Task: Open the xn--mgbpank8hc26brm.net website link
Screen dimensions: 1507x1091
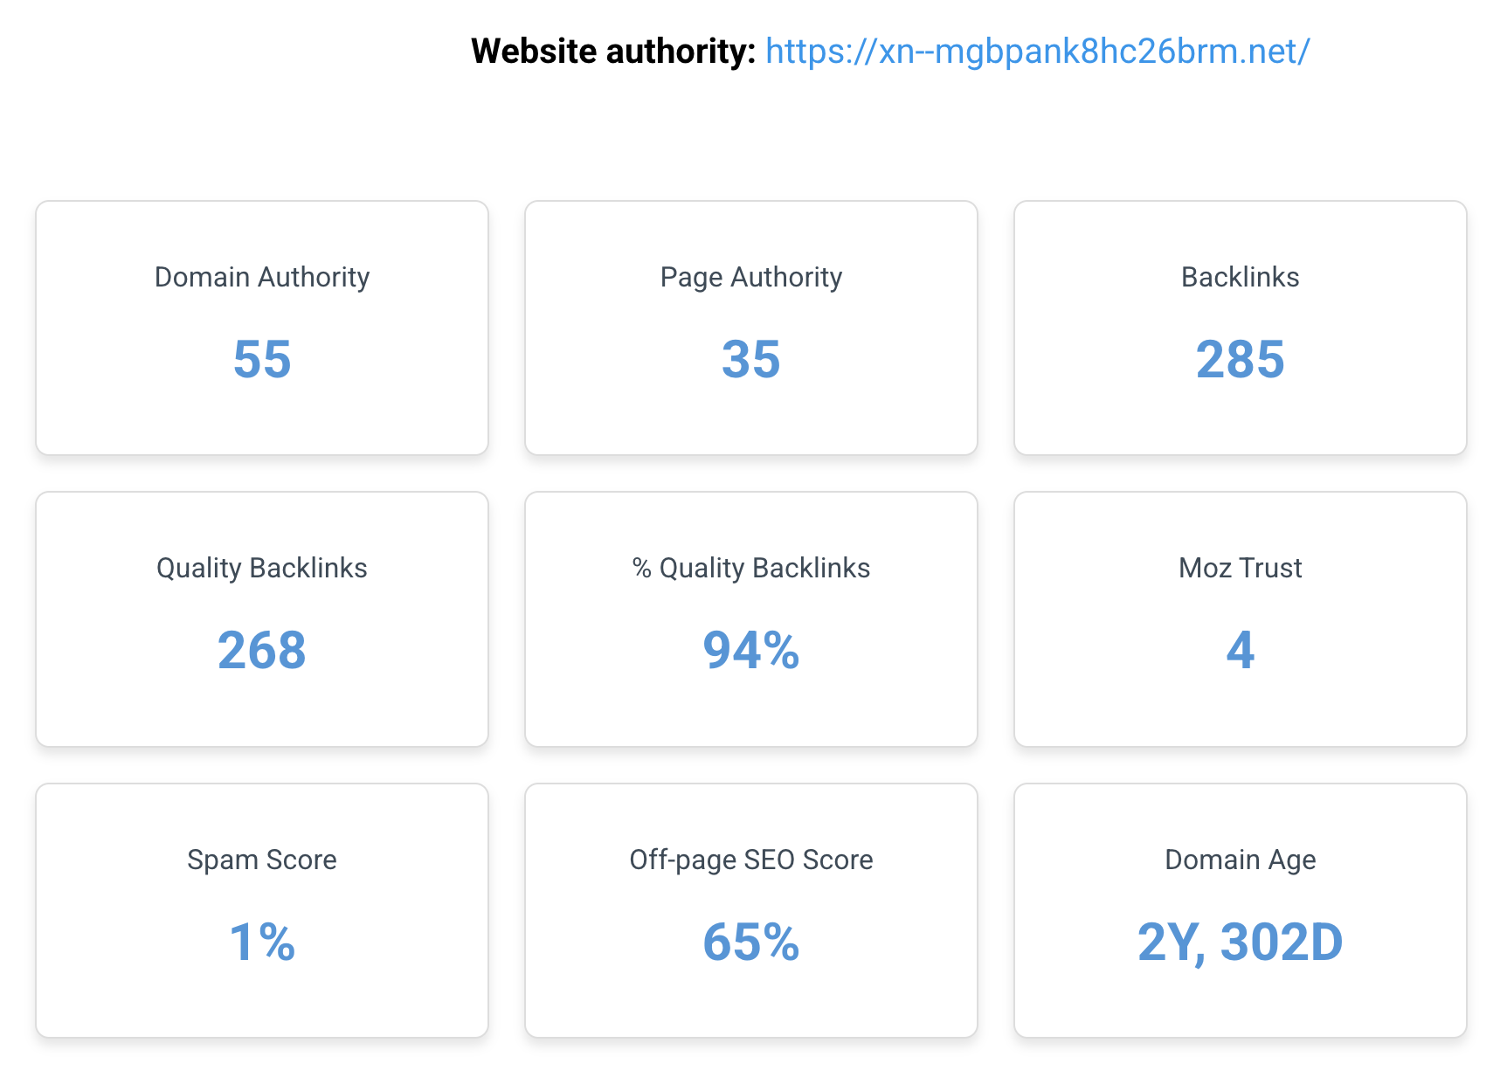Action: tap(1037, 52)
